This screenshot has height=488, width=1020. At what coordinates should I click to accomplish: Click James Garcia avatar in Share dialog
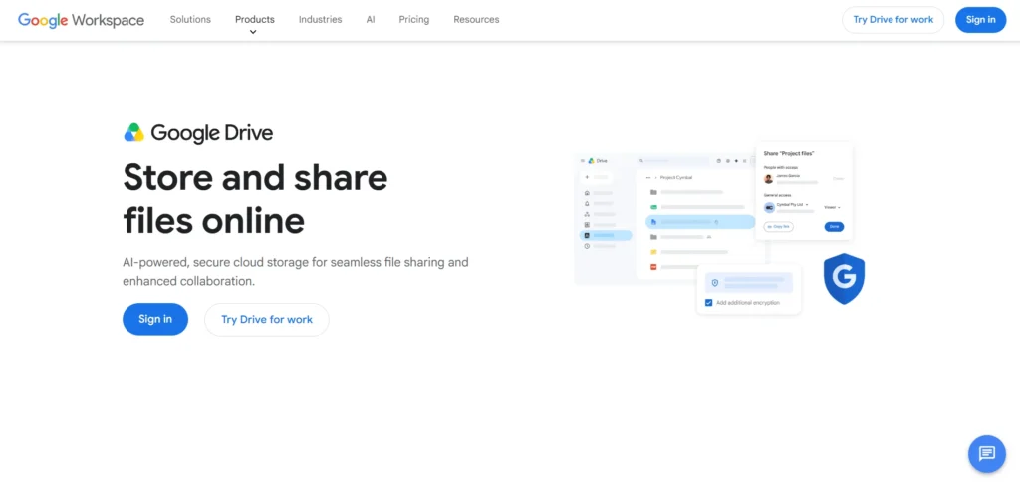click(x=768, y=179)
